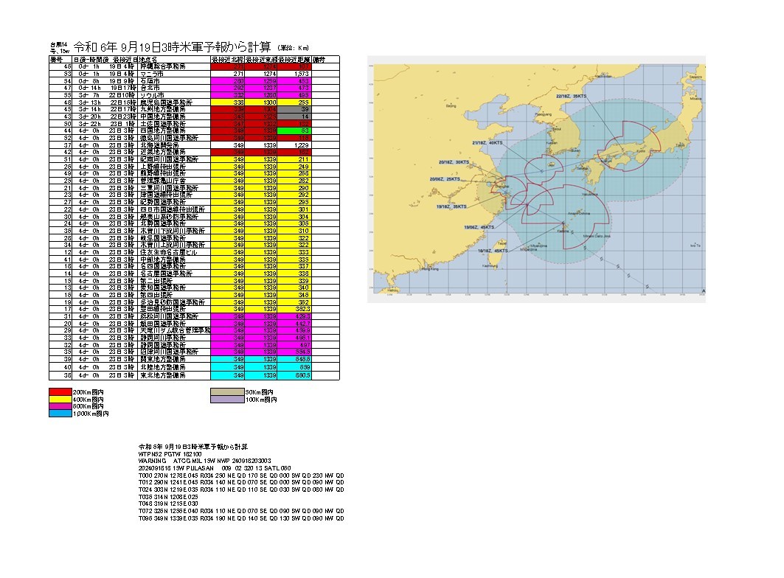Select the gray distance cell showing 14
The image size is (784, 578).
coord(301,116)
